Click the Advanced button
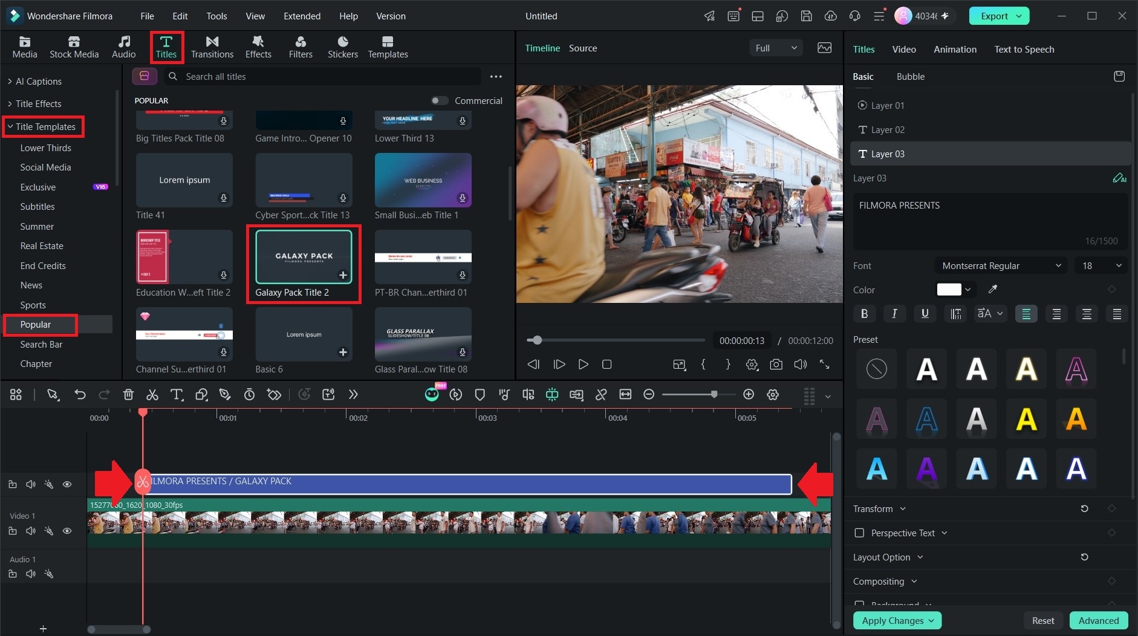The width and height of the screenshot is (1138, 636). click(1098, 620)
